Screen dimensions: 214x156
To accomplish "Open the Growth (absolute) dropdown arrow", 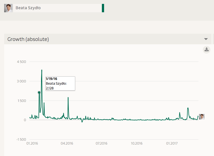I will [206, 39].
